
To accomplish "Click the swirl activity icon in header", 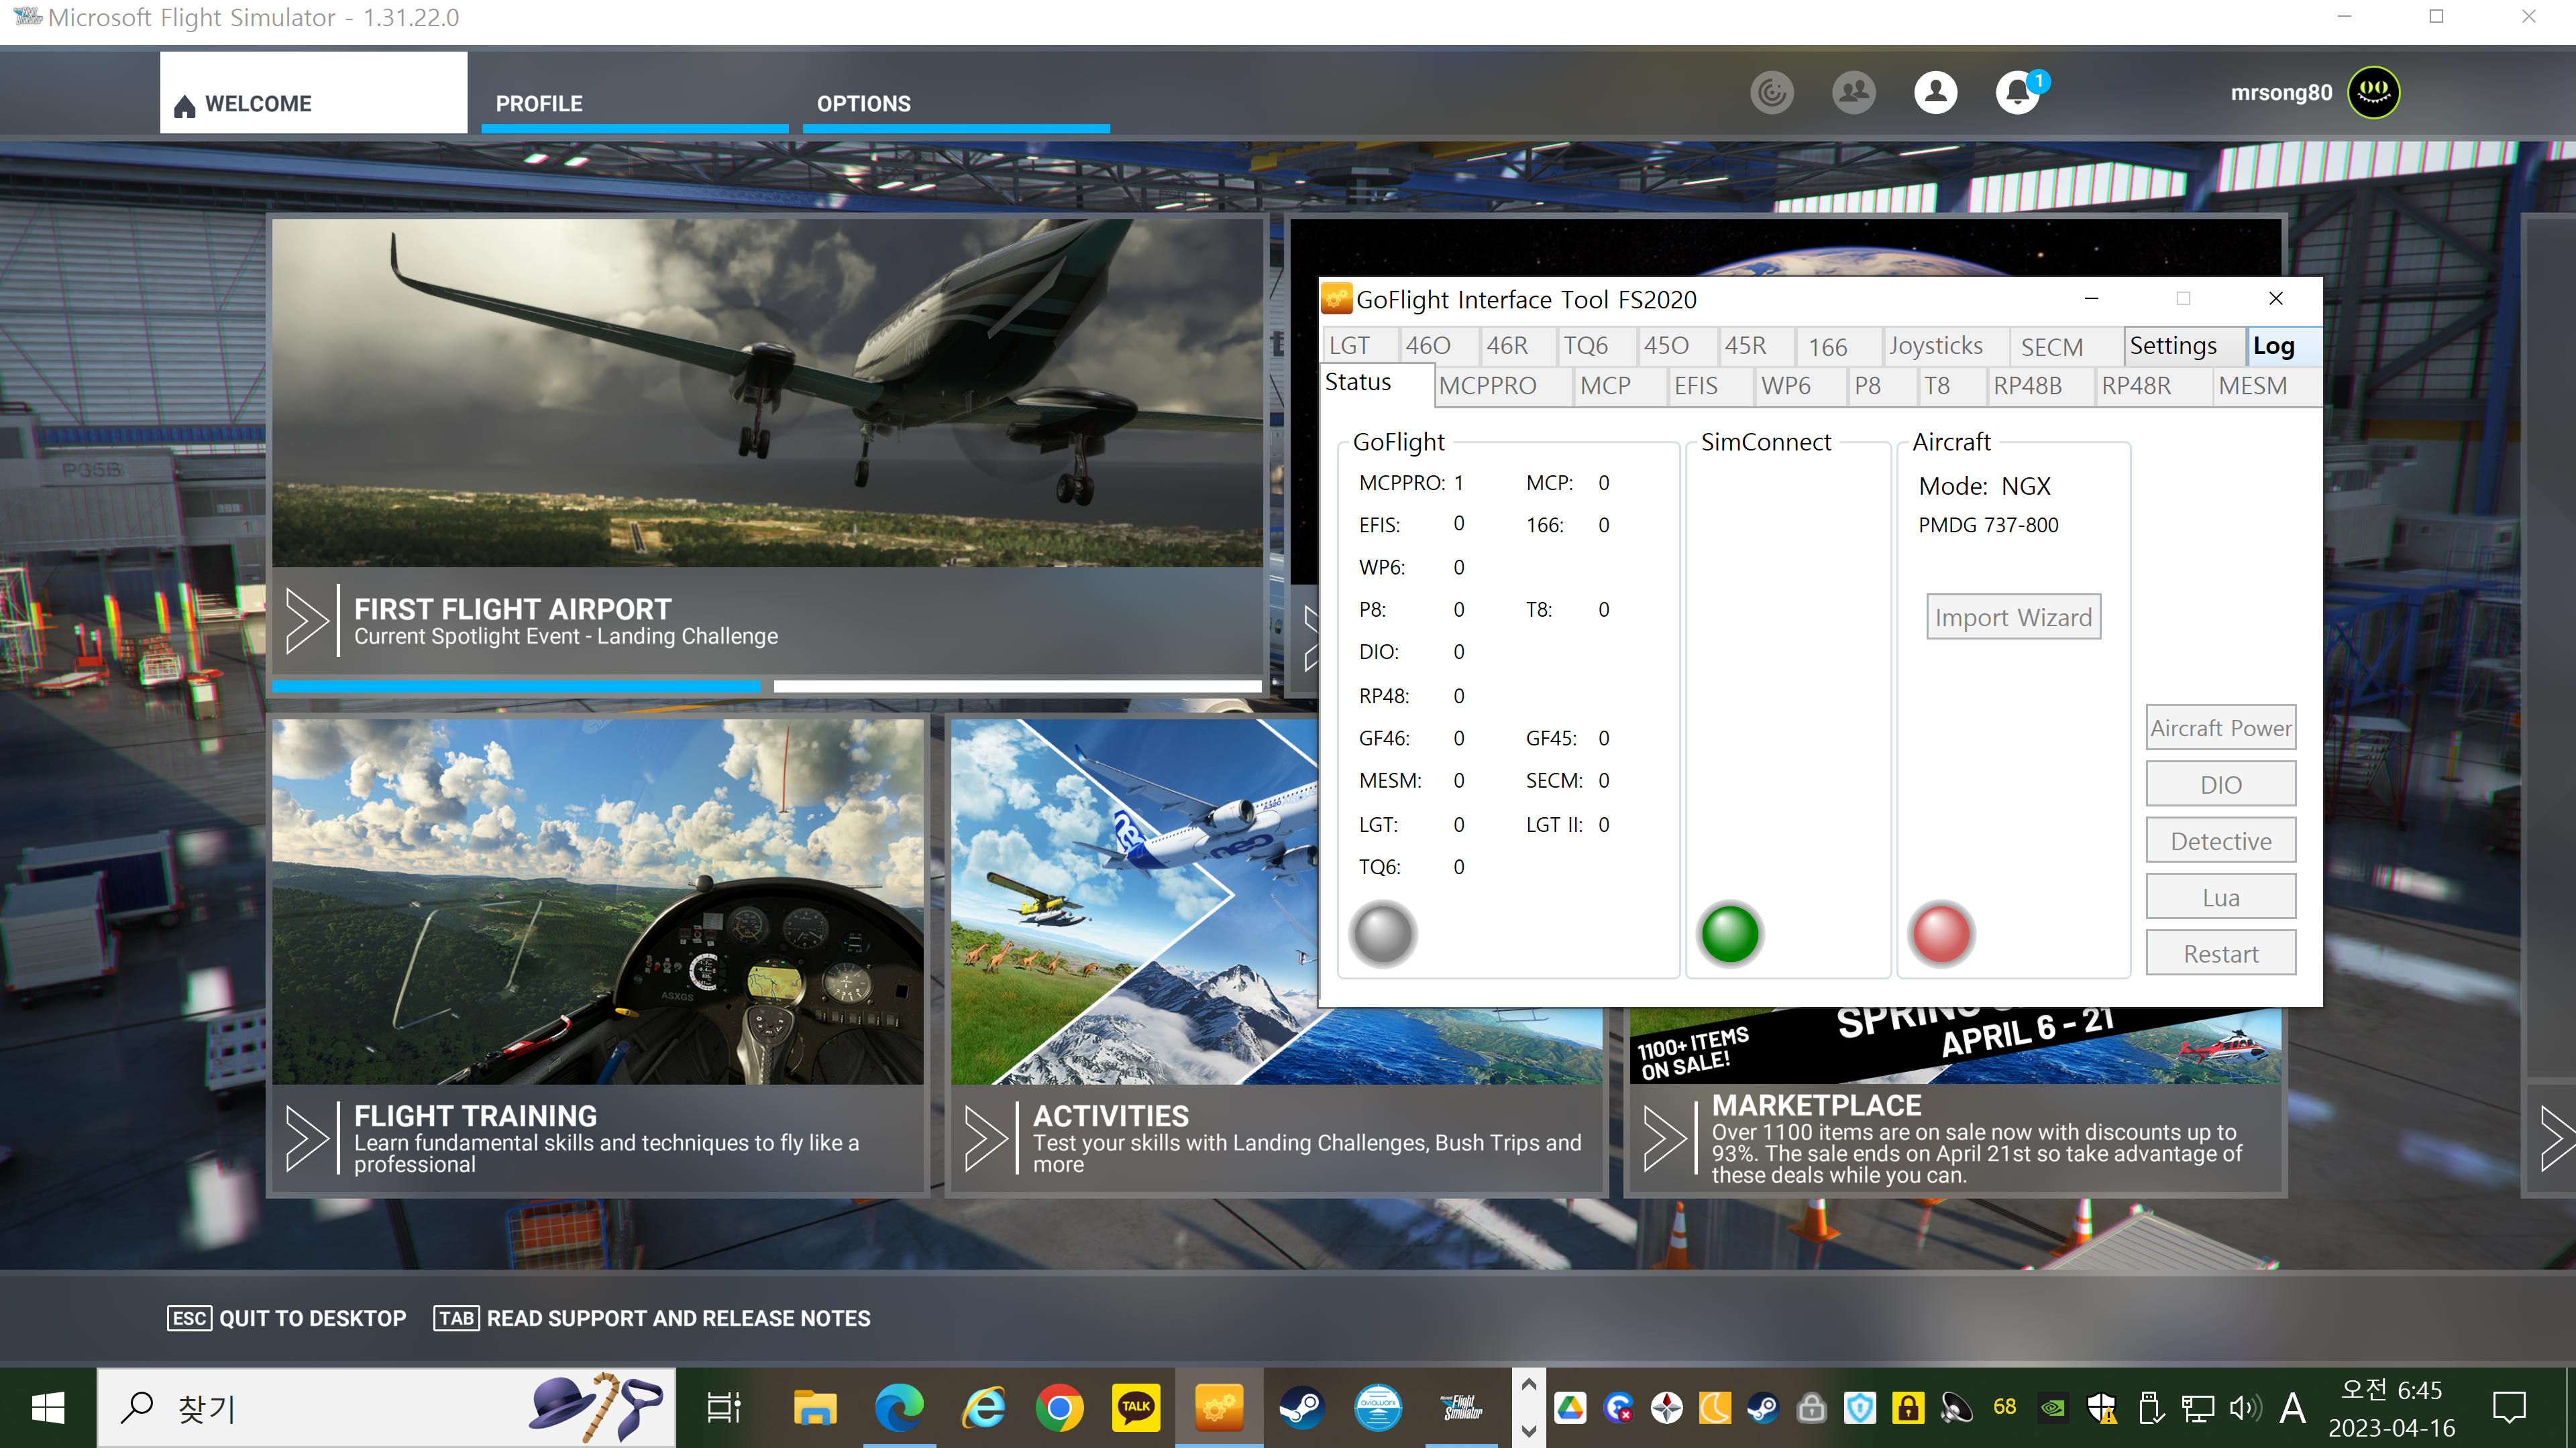I will (1772, 93).
